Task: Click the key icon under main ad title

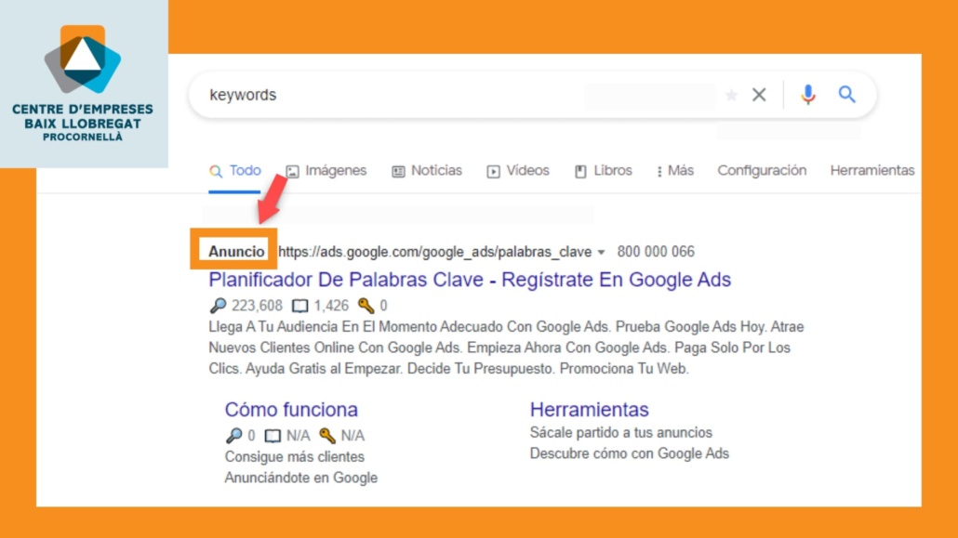Action: pos(366,305)
